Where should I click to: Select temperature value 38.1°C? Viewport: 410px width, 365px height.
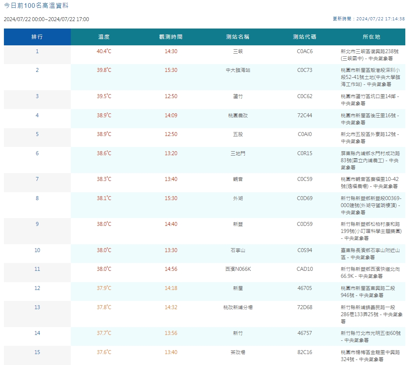click(x=104, y=198)
